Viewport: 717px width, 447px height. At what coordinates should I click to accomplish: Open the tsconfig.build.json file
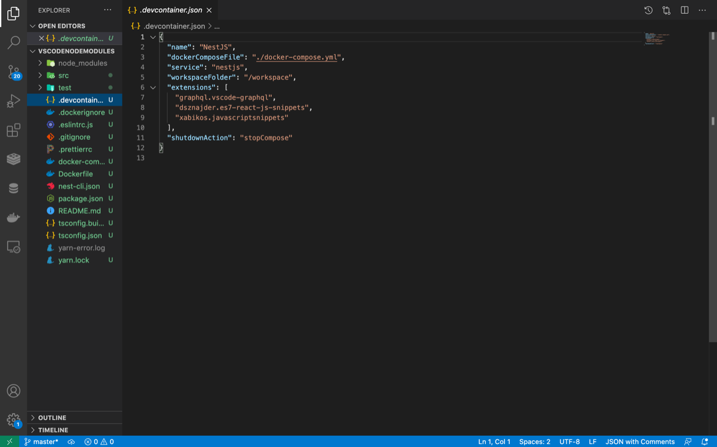click(75, 223)
